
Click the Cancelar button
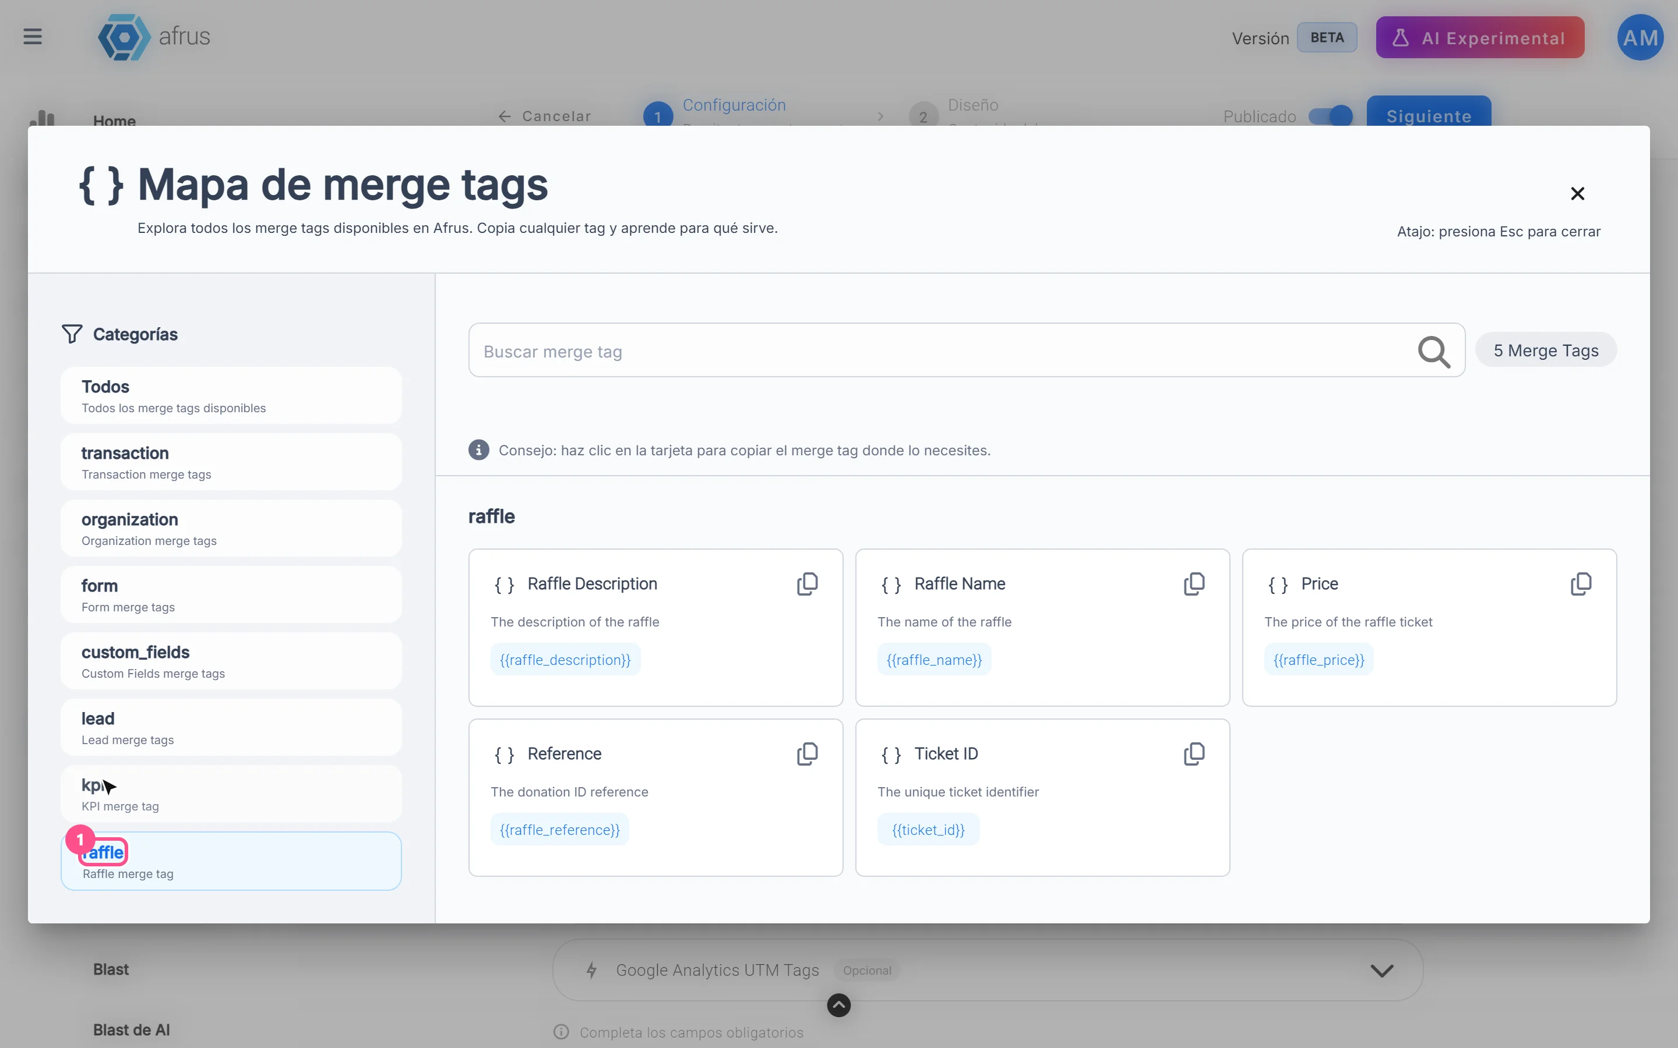[x=545, y=116]
